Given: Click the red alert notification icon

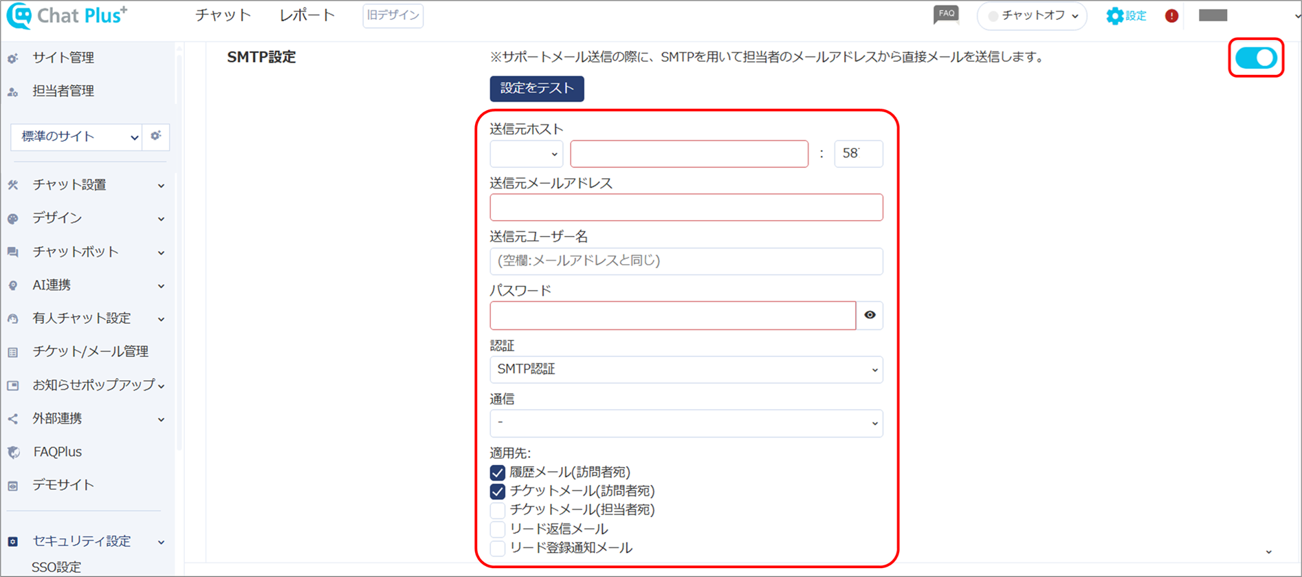Looking at the screenshot, I should pyautogui.click(x=1172, y=16).
